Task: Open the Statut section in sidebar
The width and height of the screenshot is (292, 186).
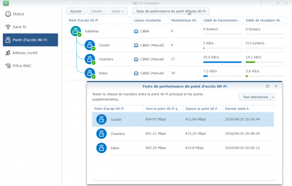Action: click(x=18, y=14)
